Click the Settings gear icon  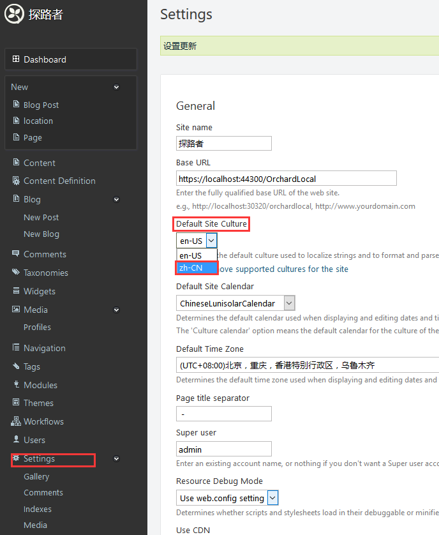[x=16, y=458]
